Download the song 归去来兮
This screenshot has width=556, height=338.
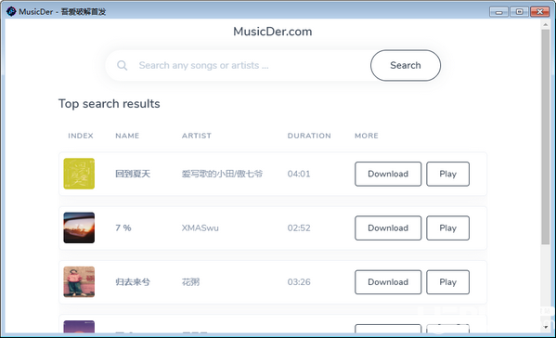(388, 282)
